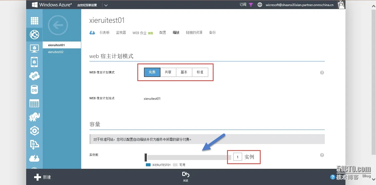
Task: Expand the header chevron dropdown
Action: (106, 5)
